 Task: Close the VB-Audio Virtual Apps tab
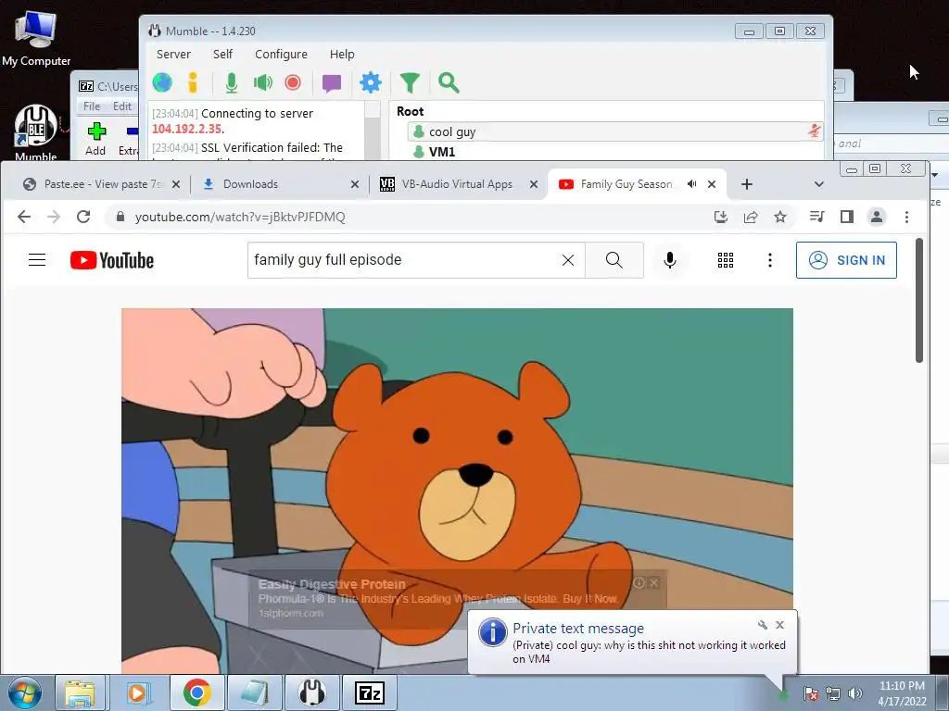[533, 184]
